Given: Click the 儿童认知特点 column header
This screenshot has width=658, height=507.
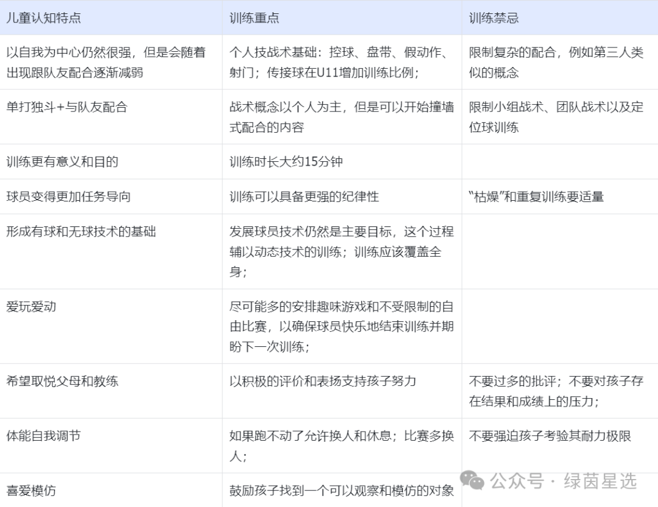Looking at the screenshot, I should [111, 18].
